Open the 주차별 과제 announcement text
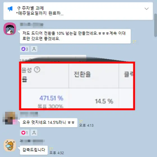This screenshot has width=157, height=157. [x=40, y=11]
